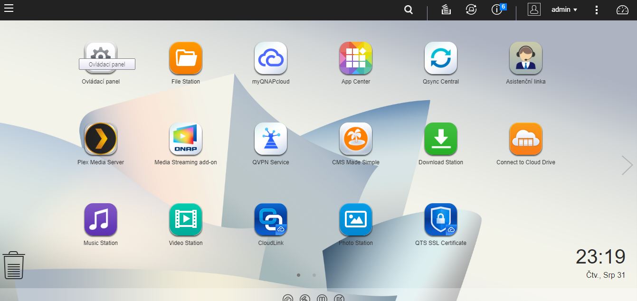Click the 23:19 desktop clock
637x301 pixels.
coord(600,257)
